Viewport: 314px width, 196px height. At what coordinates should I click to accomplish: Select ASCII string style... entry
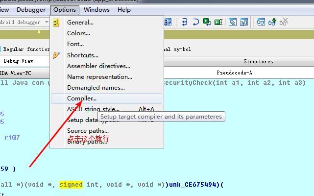point(106,109)
